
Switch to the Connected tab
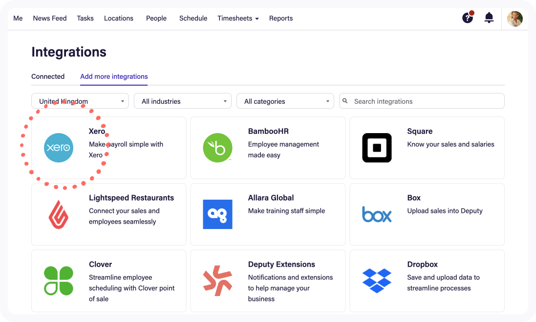tap(48, 76)
